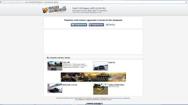188x105 pixels.
Task: Open the registration link under the file title
Action: tap(91, 12)
